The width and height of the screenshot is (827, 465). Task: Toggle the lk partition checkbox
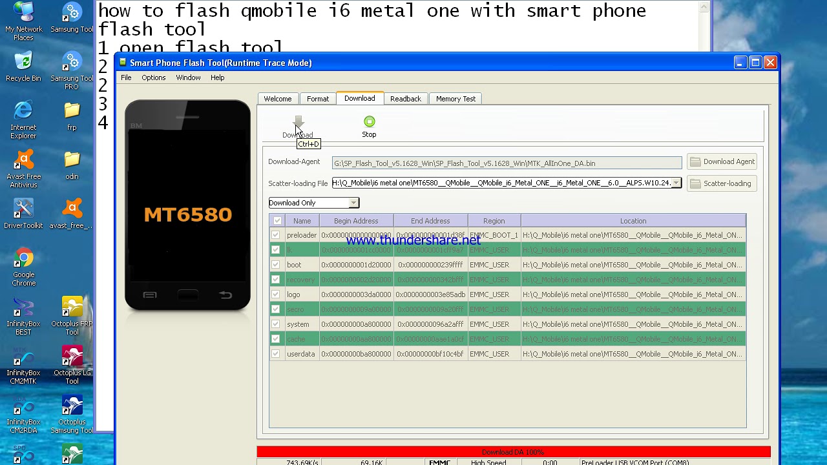point(276,250)
